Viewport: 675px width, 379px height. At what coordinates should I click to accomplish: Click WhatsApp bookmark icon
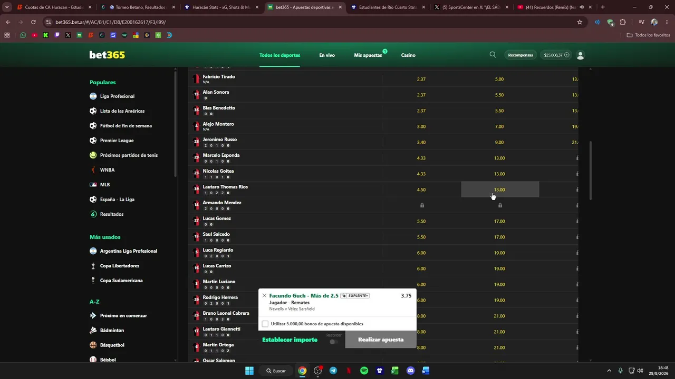pyautogui.click(x=23, y=35)
